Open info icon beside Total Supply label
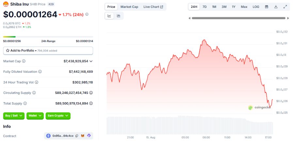 [x=25, y=103]
